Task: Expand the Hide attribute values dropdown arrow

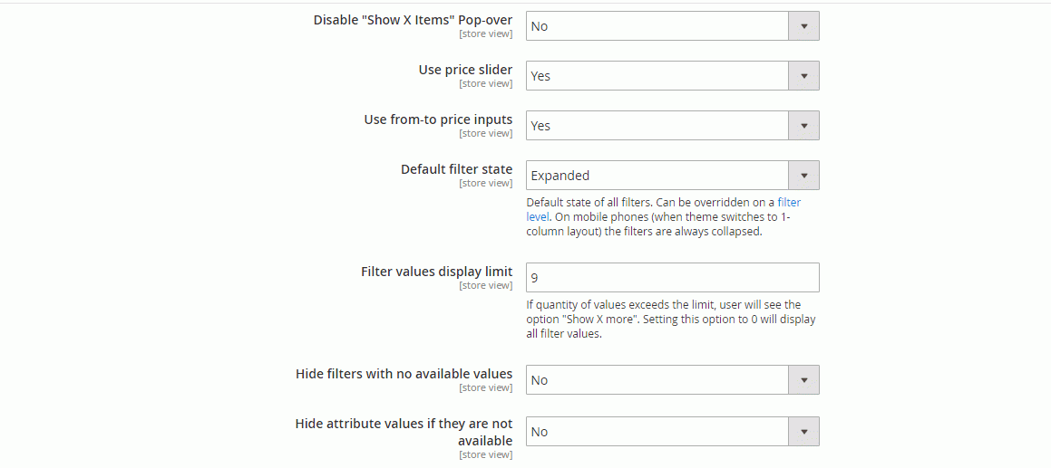Action: click(x=803, y=432)
